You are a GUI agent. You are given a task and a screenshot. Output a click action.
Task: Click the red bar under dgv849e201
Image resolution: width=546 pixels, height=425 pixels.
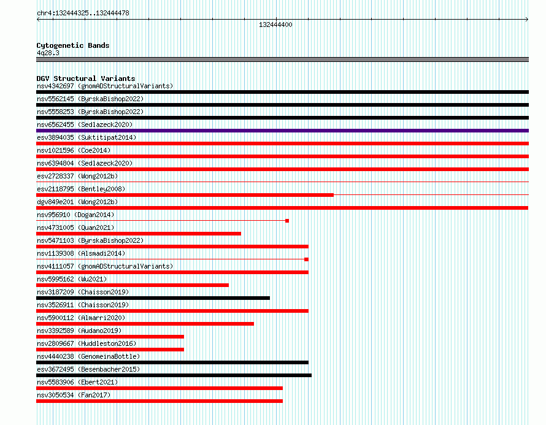click(x=282, y=208)
